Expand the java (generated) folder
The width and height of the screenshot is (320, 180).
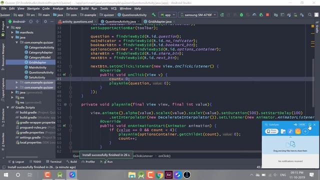click(12, 92)
